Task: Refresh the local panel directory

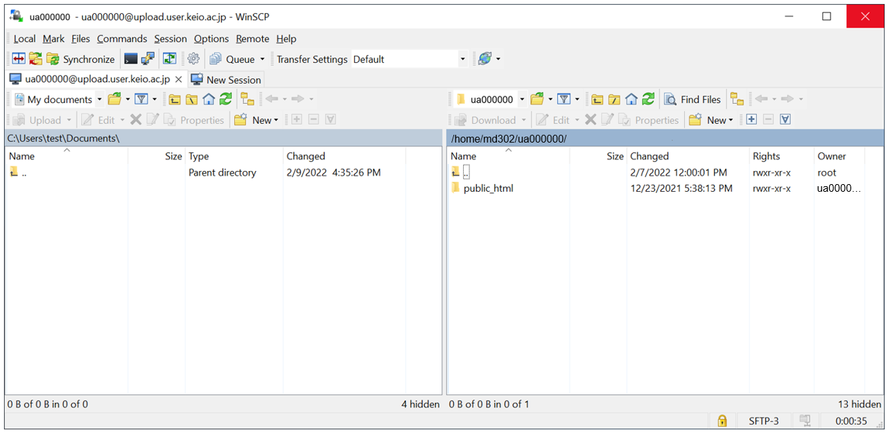Action: pos(225,100)
